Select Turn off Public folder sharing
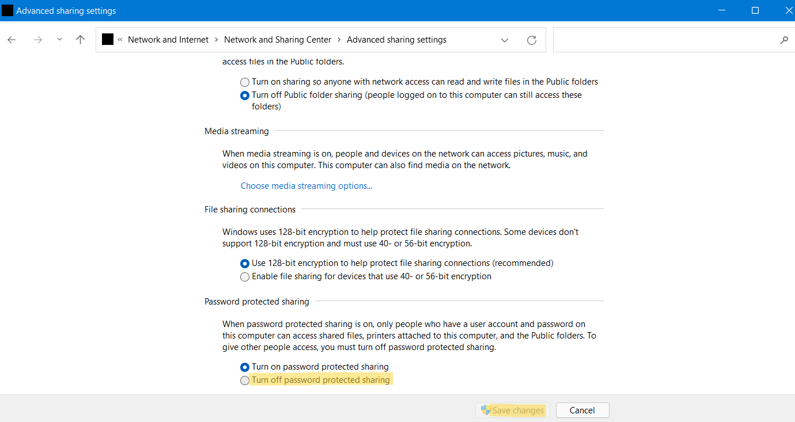The width and height of the screenshot is (795, 422). [245, 96]
